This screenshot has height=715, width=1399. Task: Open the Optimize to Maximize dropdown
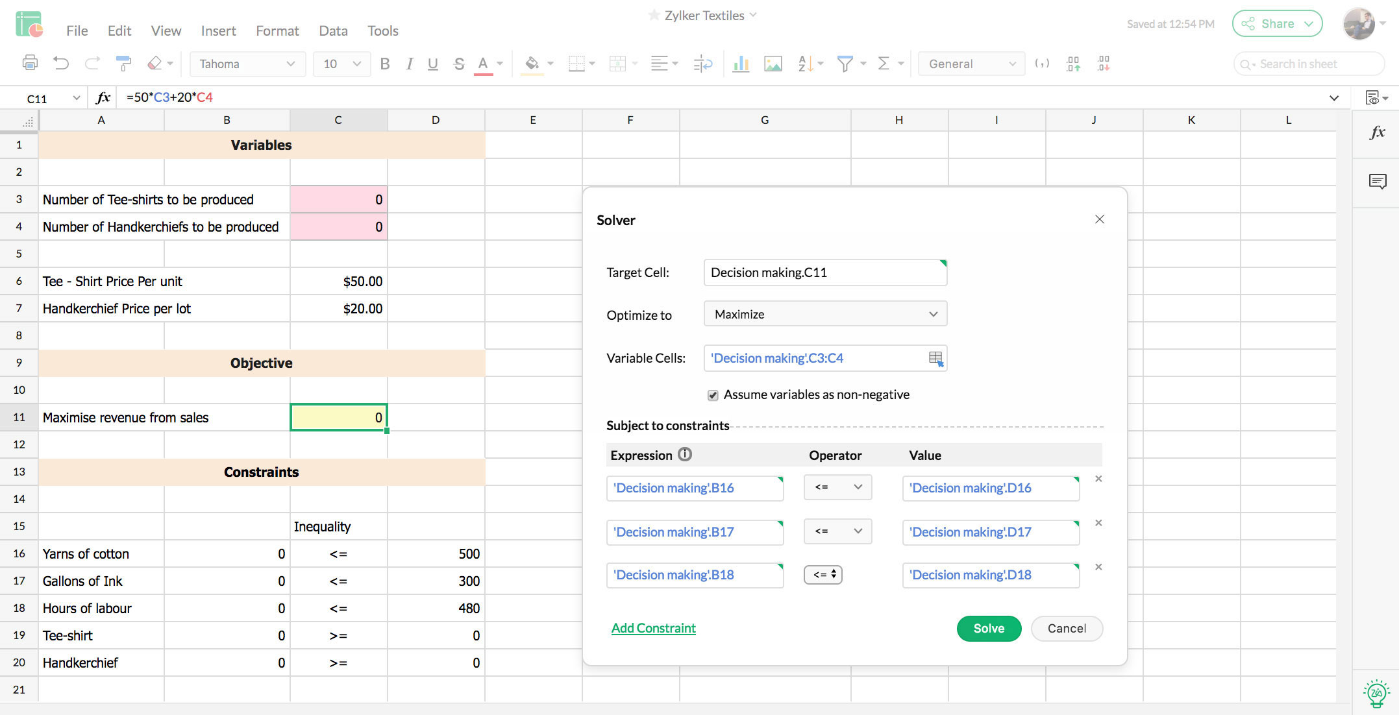pos(825,314)
